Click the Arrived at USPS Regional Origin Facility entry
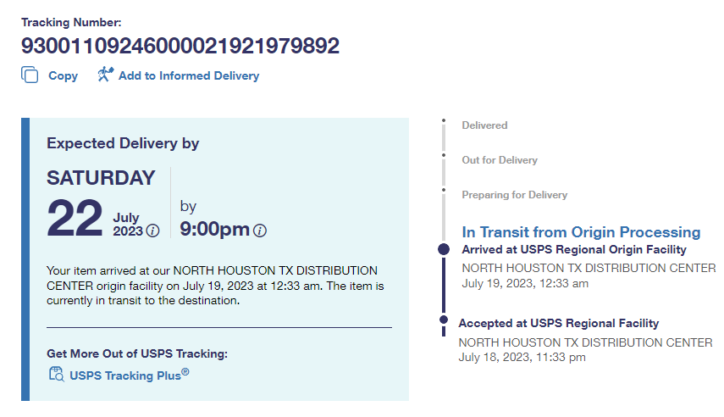The image size is (724, 417). (573, 249)
